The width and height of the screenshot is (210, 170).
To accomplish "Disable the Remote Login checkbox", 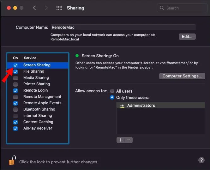I will click(15, 90).
